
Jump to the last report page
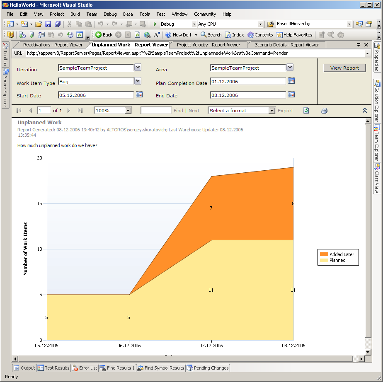tap(80, 111)
